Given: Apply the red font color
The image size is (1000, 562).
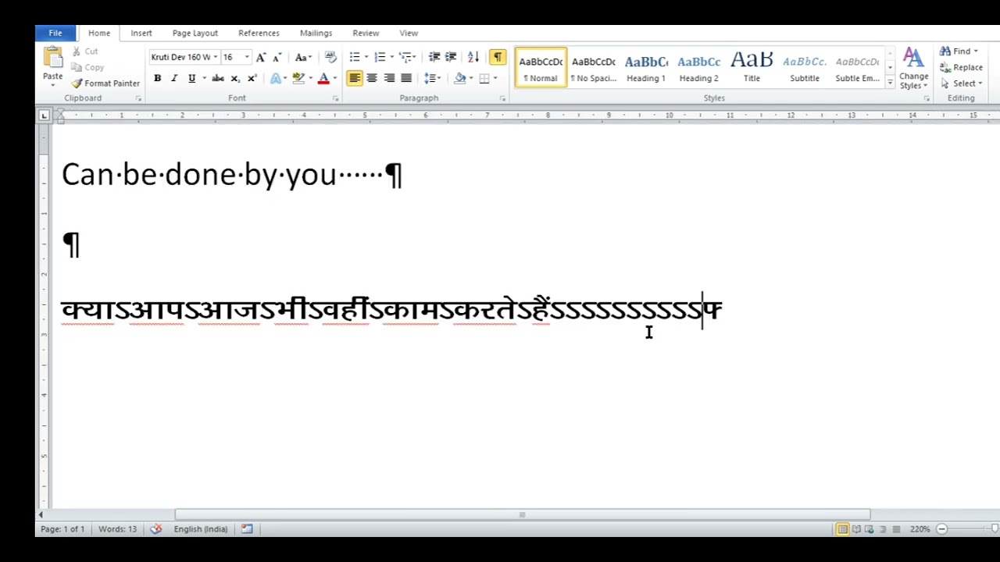Looking at the screenshot, I should [x=323, y=78].
